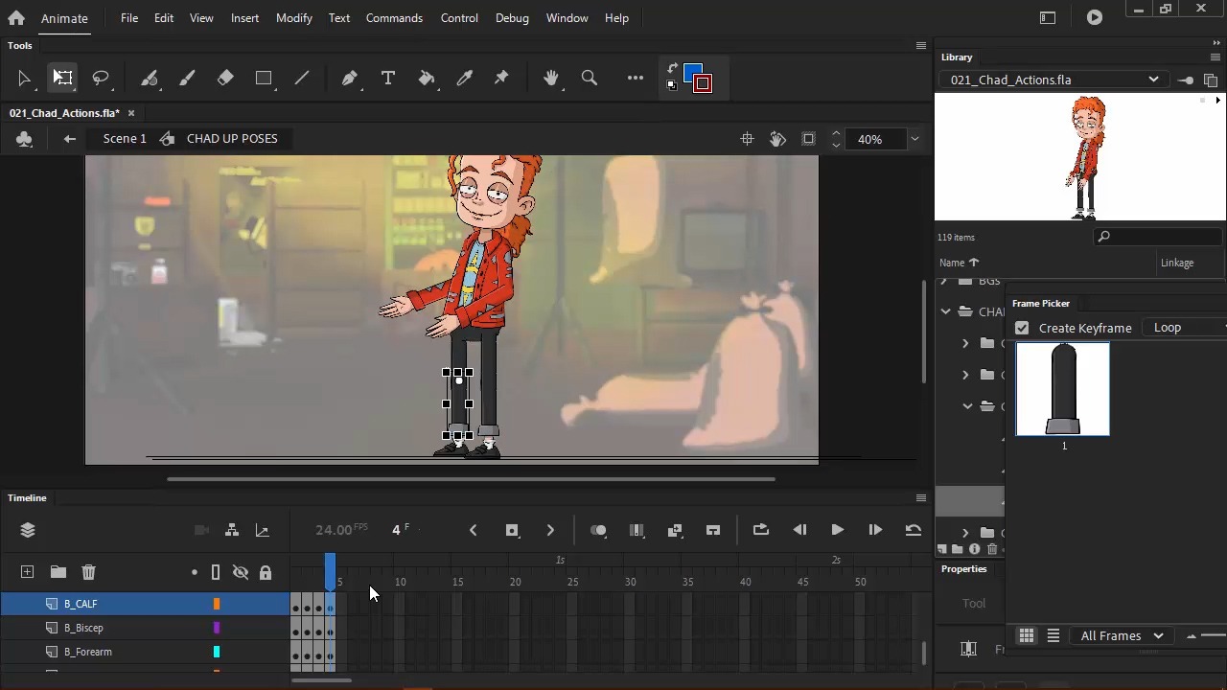This screenshot has width=1227, height=690.
Task: Toggle hide all layers eye icon
Action: click(x=241, y=572)
